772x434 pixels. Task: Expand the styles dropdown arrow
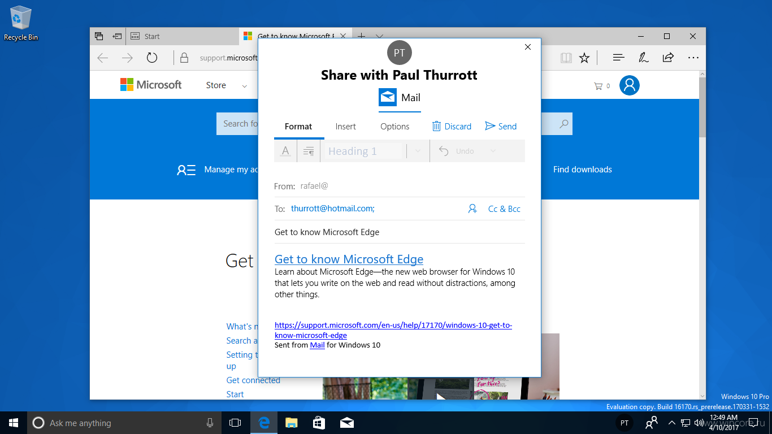[x=418, y=151]
